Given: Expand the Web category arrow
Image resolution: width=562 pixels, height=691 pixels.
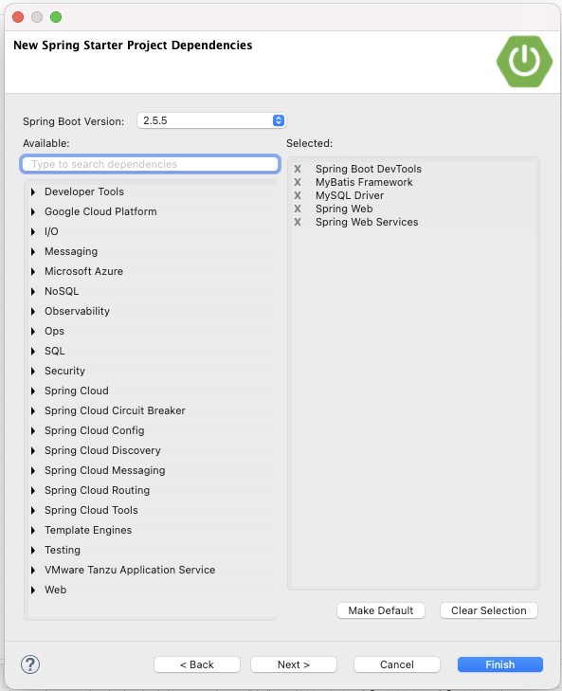Looking at the screenshot, I should click(33, 590).
